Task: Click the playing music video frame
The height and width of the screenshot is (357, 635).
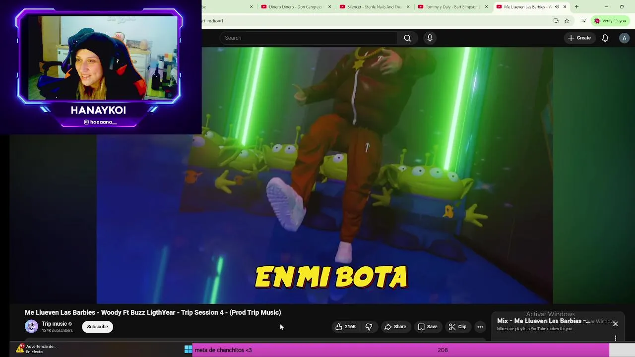Action: tap(324, 175)
